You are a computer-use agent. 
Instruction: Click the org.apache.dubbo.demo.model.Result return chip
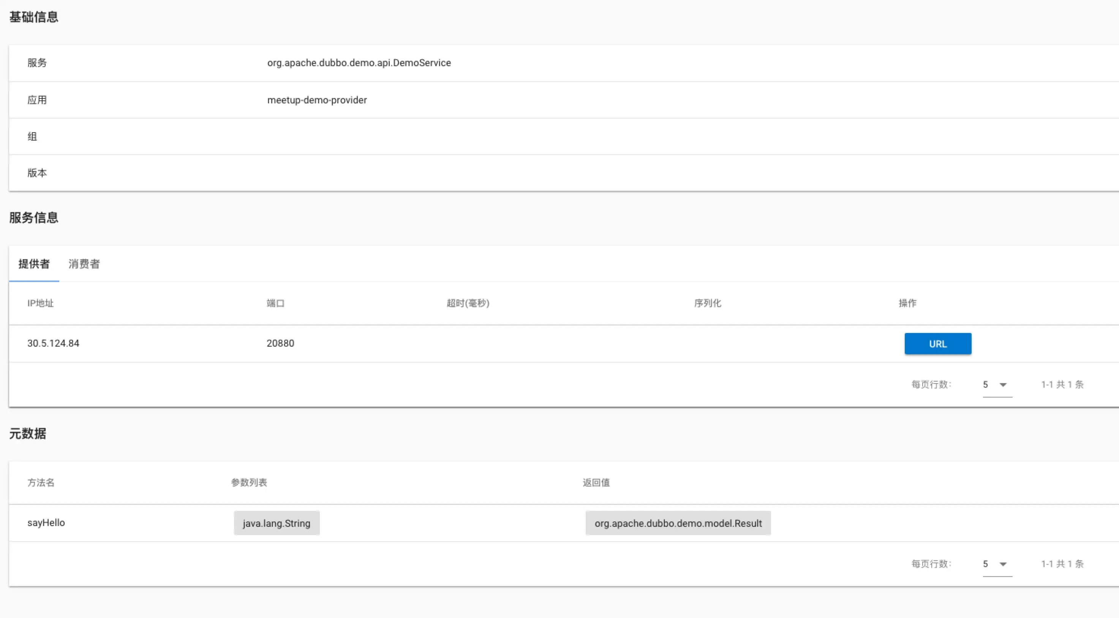coord(678,523)
